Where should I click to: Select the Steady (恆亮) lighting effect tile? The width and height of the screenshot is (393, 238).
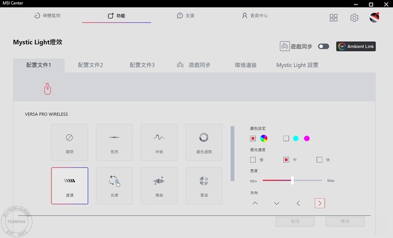point(114,142)
